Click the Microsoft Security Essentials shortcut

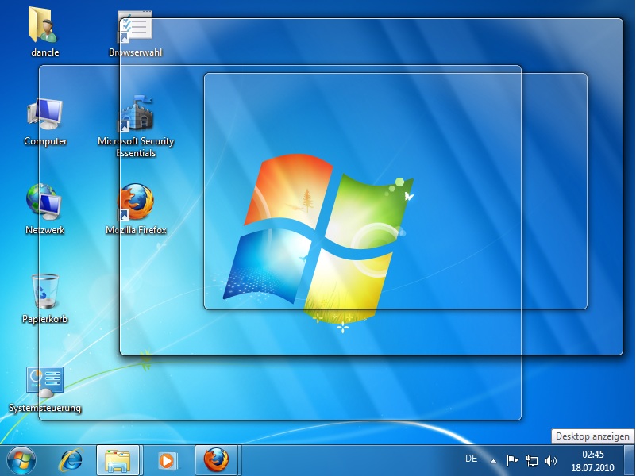(x=136, y=114)
